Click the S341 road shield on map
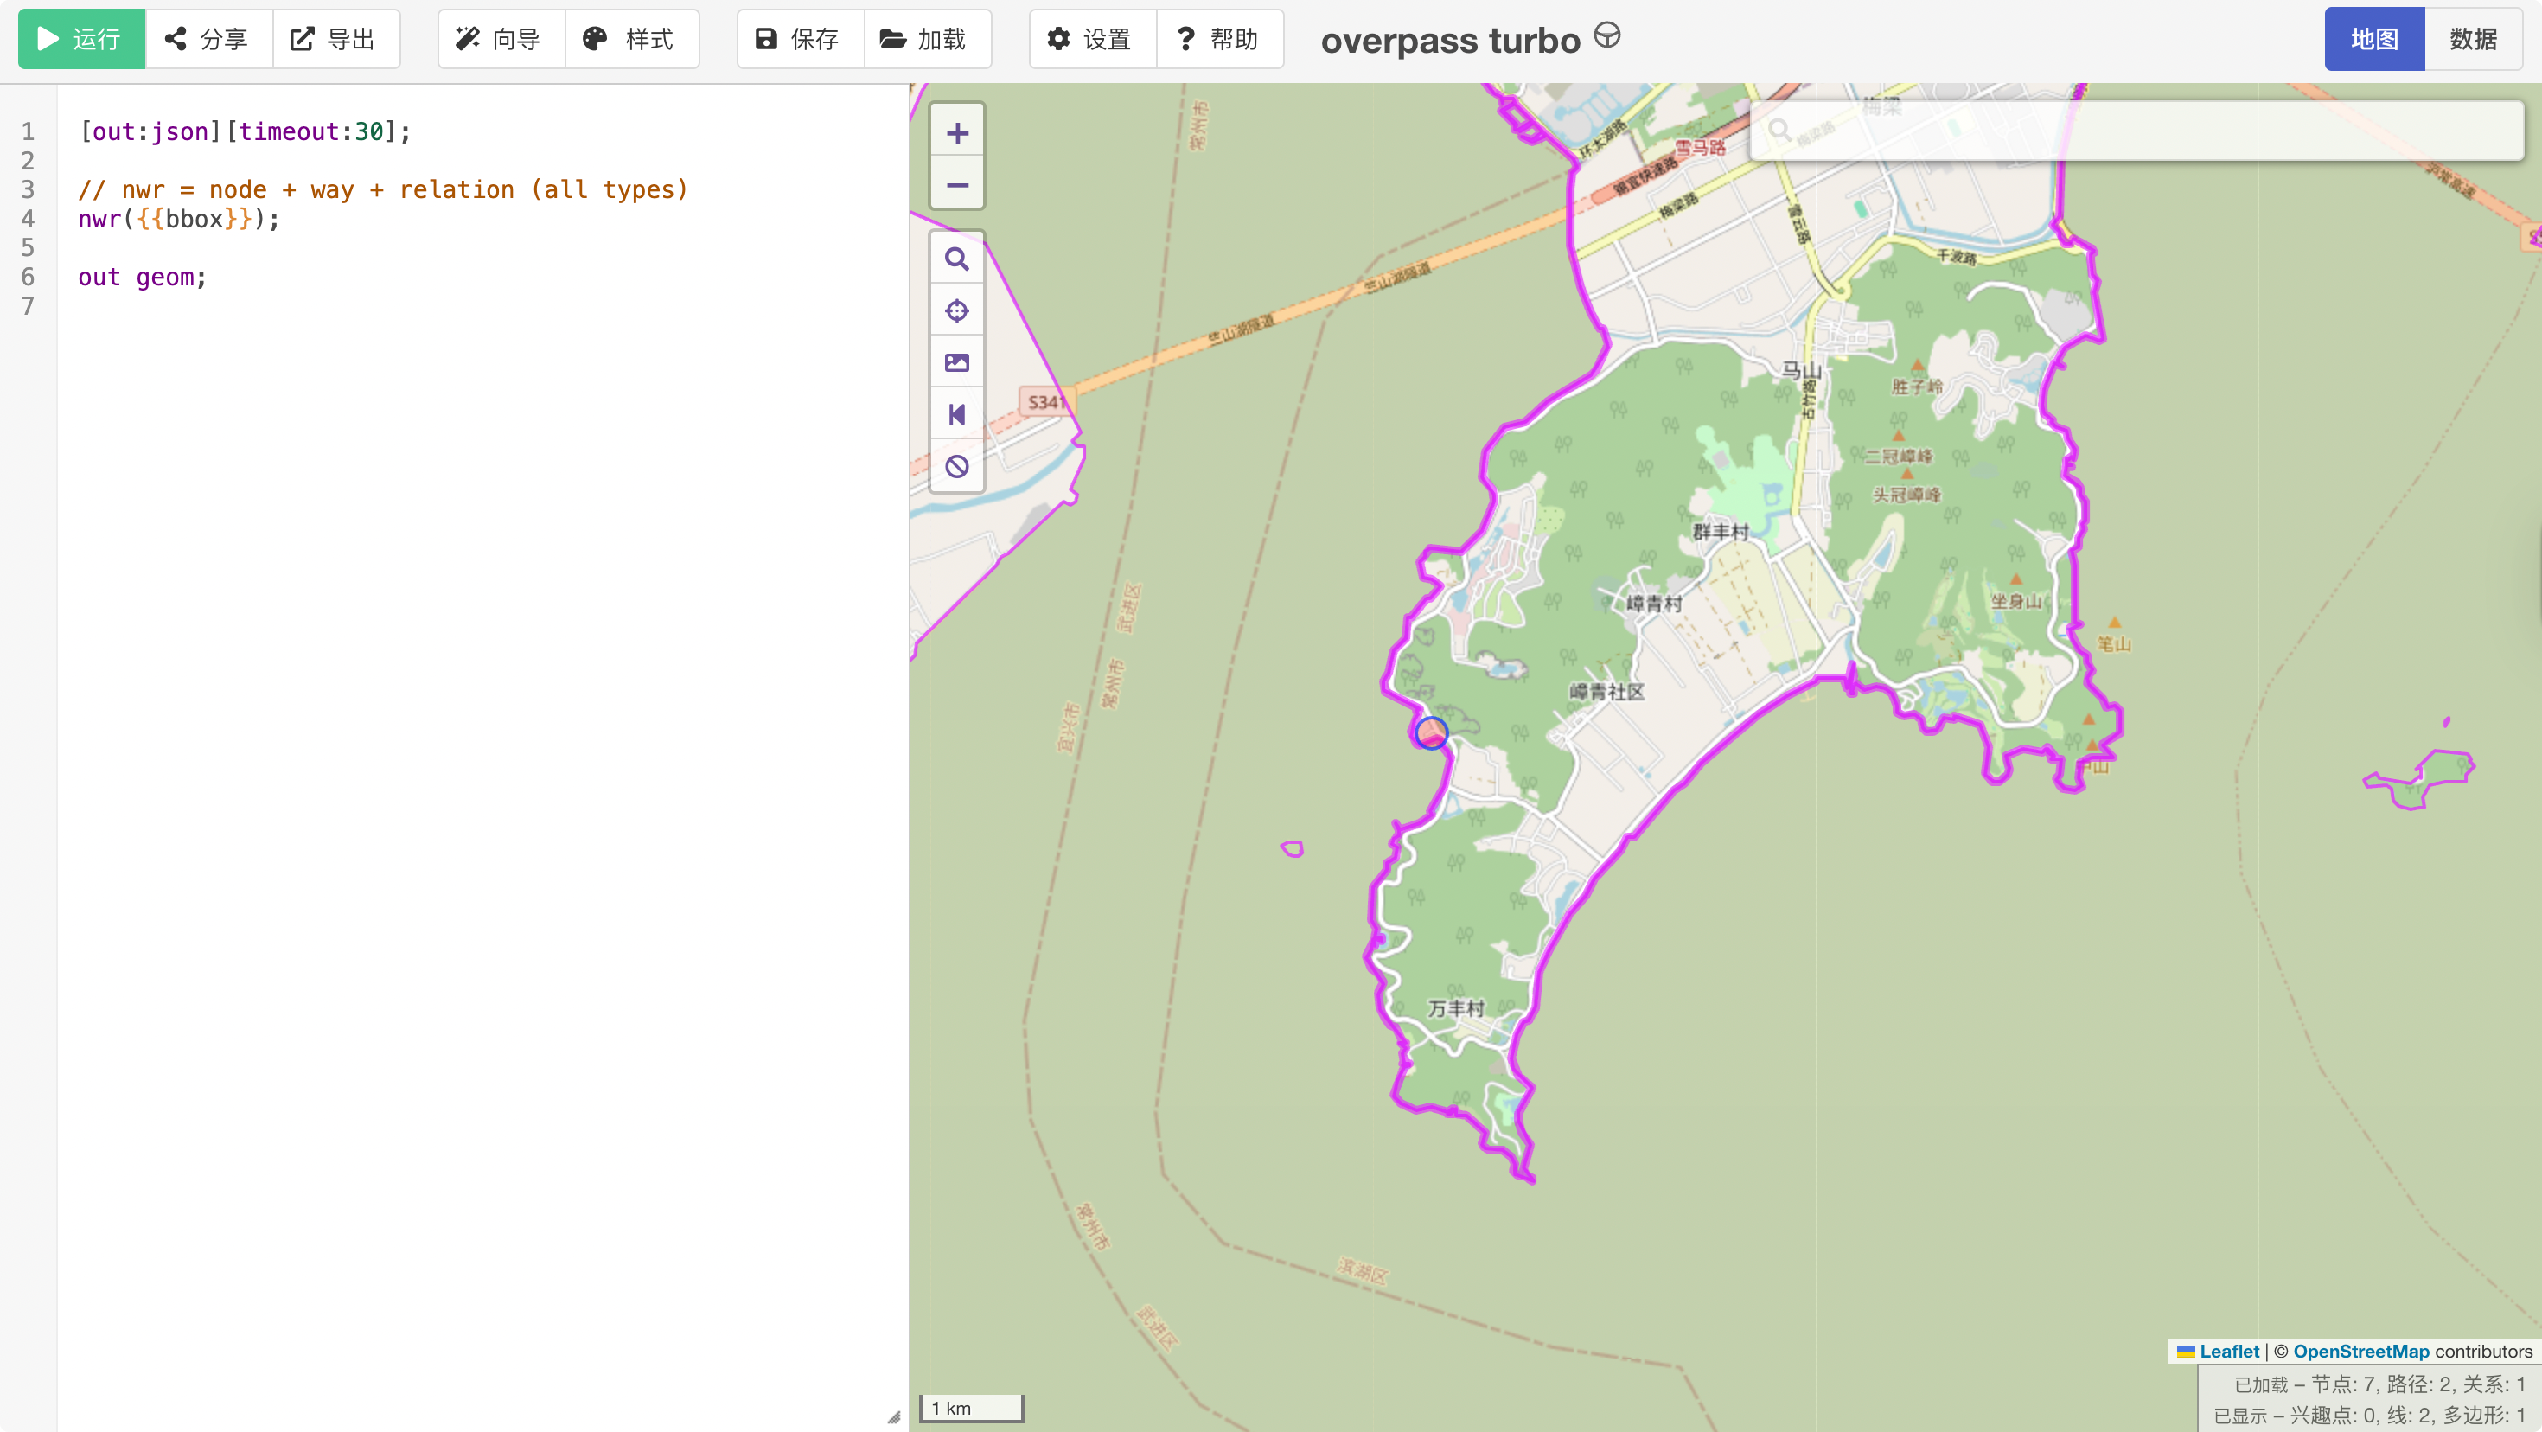Screen dimensions: 2542x1432 pos(1046,402)
